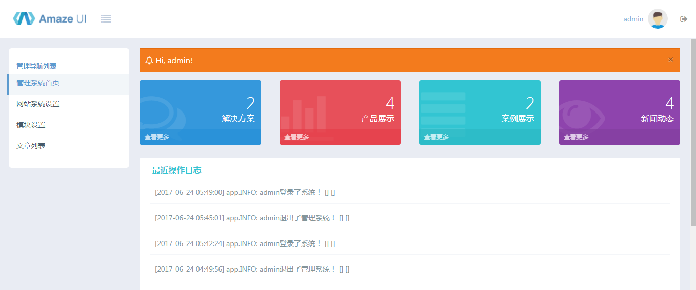Click the 管理导航列表 sidebar heading
The height and width of the screenshot is (290, 696).
(x=36, y=66)
